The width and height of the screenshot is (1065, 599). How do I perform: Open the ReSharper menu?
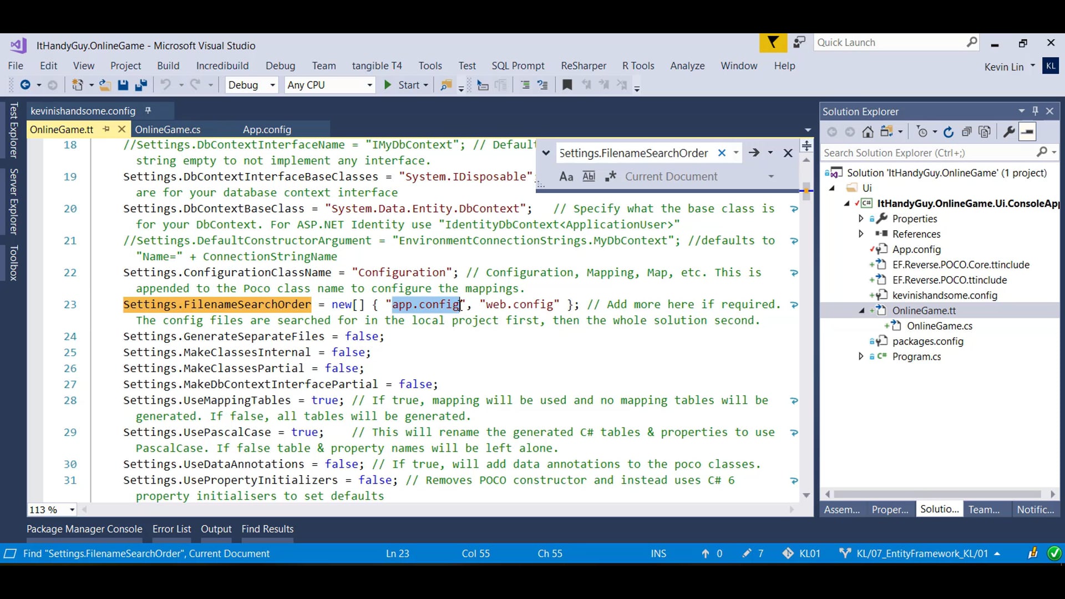(583, 65)
